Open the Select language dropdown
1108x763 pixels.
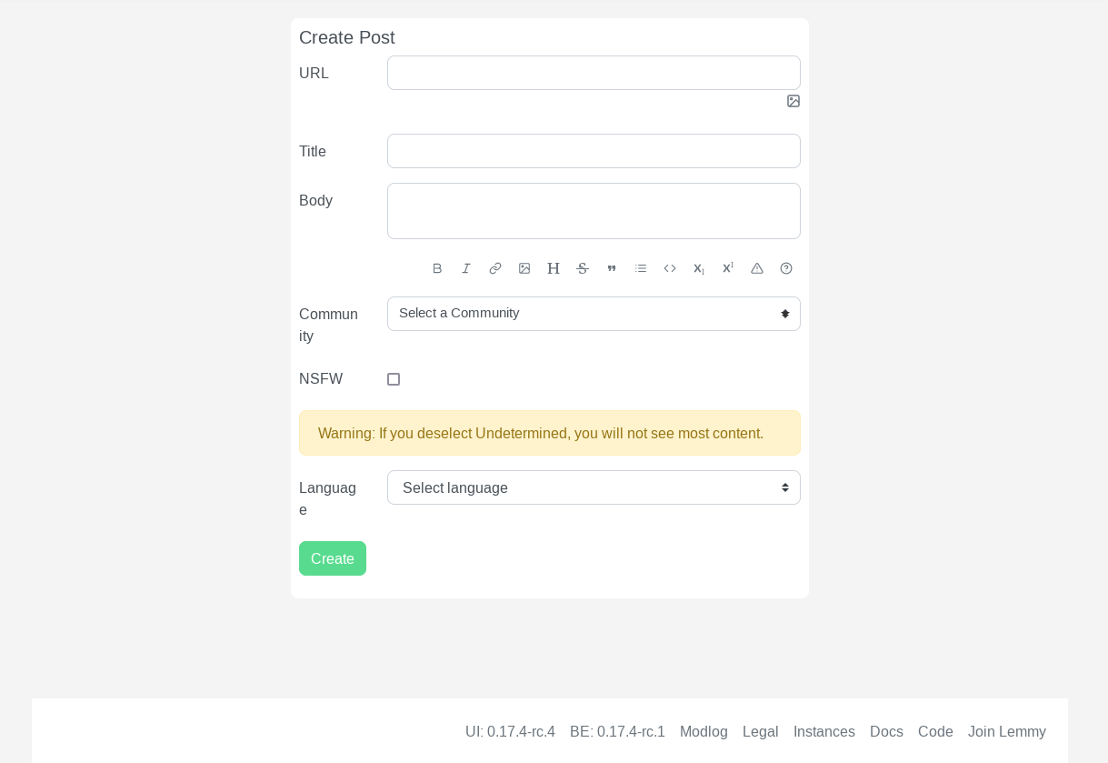(x=594, y=487)
